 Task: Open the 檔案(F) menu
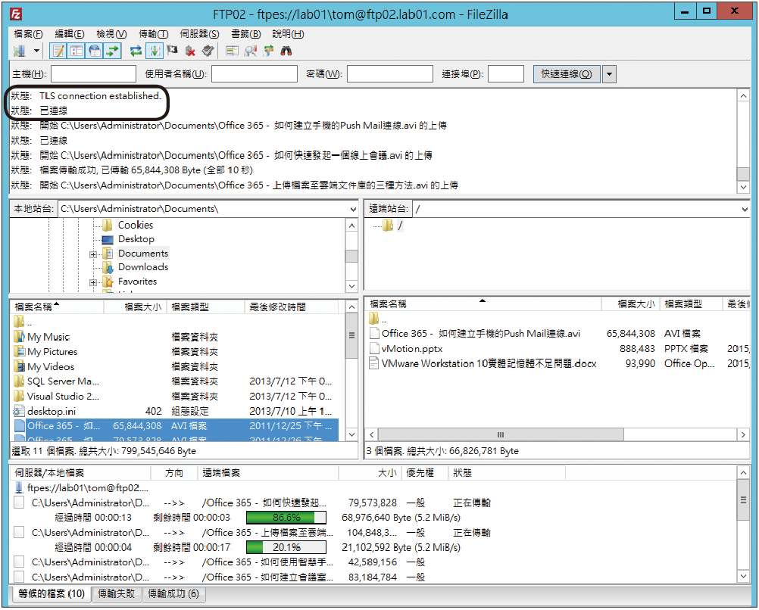click(28, 34)
